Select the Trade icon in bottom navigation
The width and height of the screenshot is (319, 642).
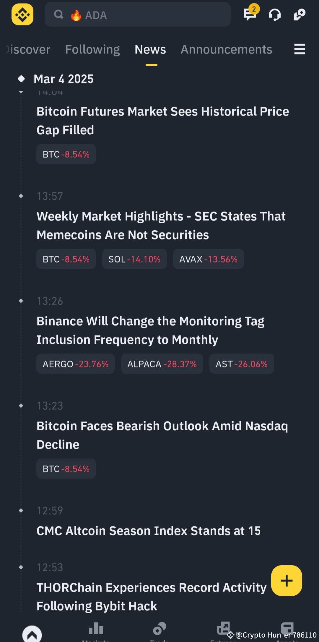pyautogui.click(x=159, y=629)
